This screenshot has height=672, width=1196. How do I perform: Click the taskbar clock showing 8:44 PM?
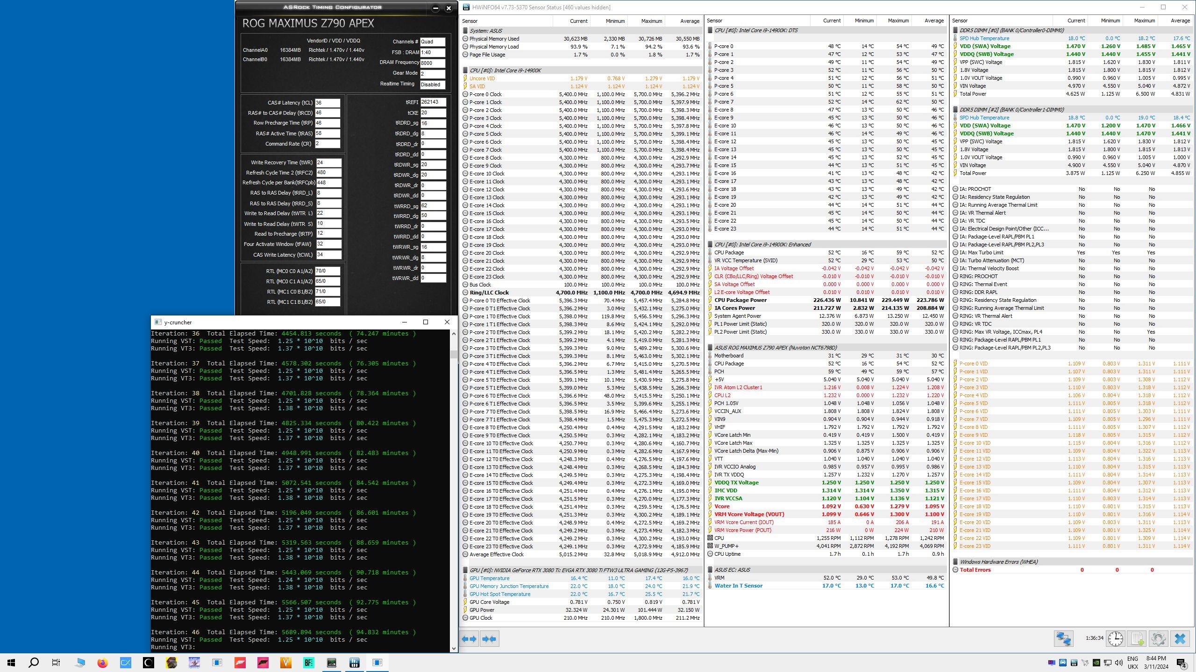coord(1156,663)
